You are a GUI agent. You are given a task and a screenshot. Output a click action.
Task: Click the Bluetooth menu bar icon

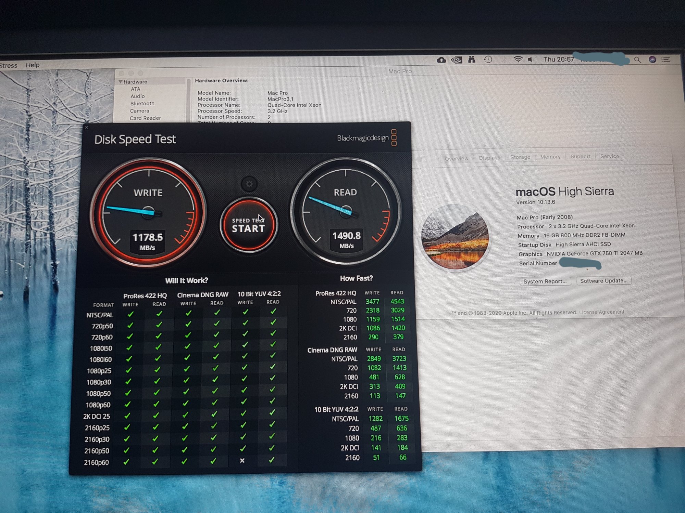(504, 60)
